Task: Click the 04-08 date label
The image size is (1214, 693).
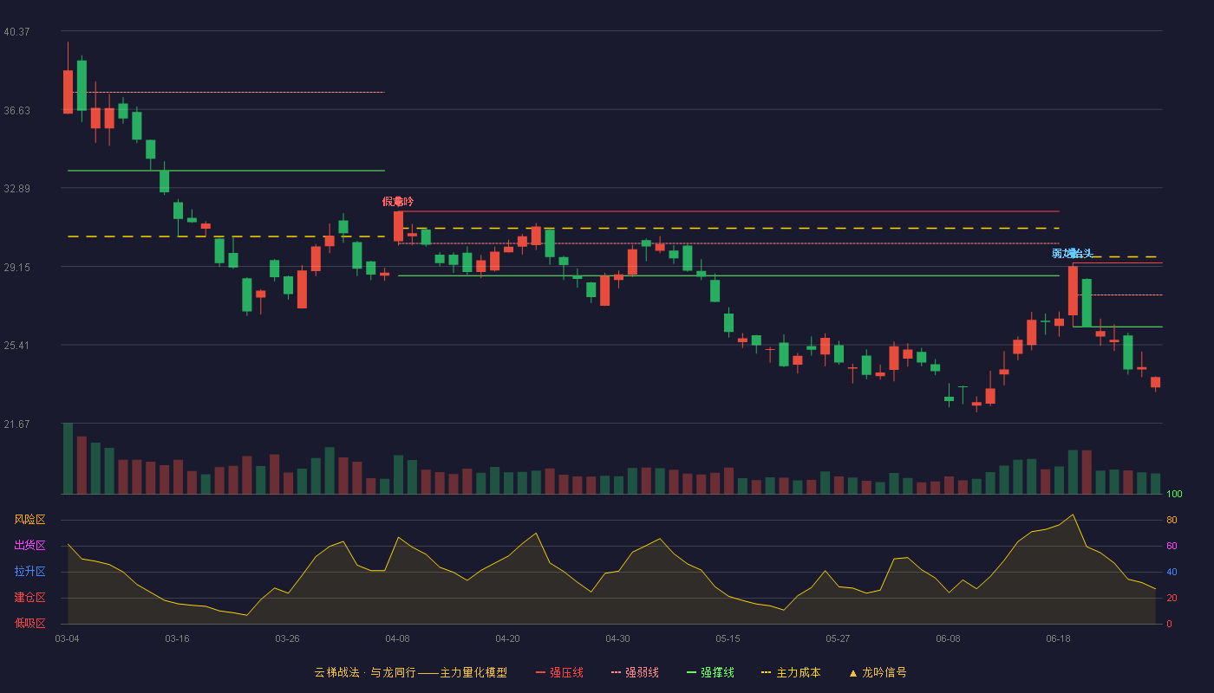Action: click(397, 638)
